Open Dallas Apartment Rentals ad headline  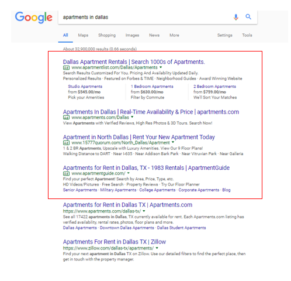134,62
